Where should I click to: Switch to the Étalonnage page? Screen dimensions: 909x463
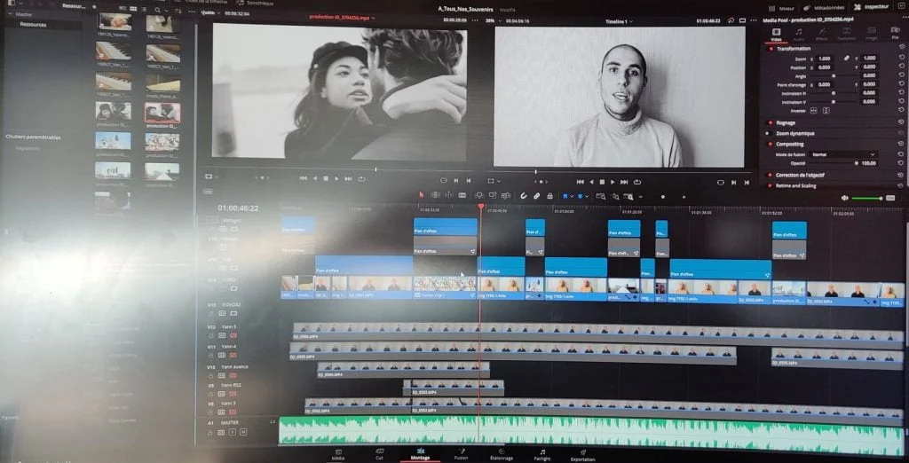click(501, 454)
